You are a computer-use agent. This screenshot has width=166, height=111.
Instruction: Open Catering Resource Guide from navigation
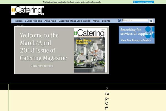(x=74, y=21)
